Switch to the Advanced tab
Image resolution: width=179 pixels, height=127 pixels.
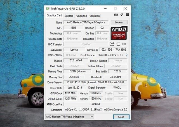click(x=81, y=16)
